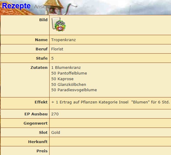Click the Florist profession value
The image size is (171, 155).
coord(57,49)
